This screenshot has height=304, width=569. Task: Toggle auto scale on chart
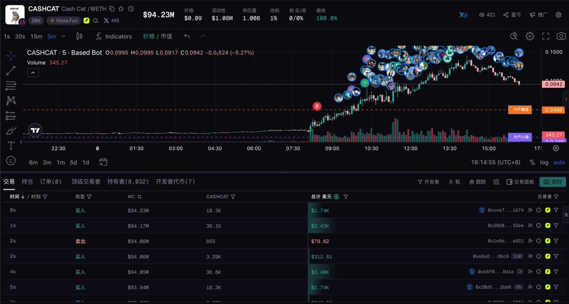[560, 162]
